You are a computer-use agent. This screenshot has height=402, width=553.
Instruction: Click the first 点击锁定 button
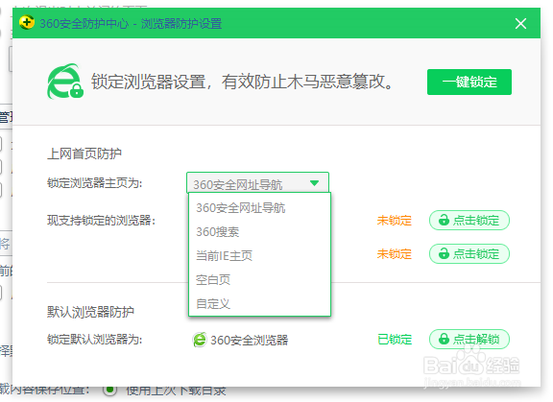469,221
